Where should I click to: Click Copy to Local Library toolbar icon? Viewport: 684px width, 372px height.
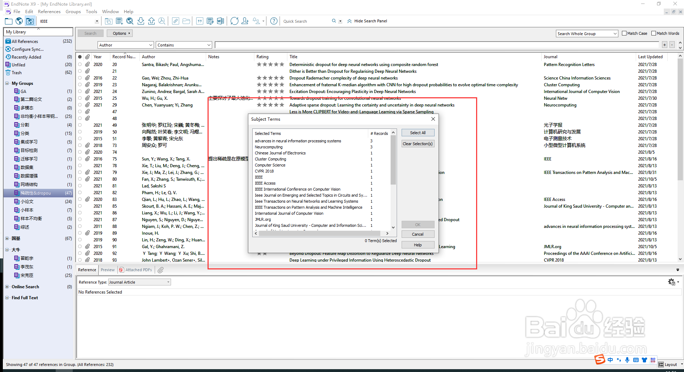click(109, 21)
